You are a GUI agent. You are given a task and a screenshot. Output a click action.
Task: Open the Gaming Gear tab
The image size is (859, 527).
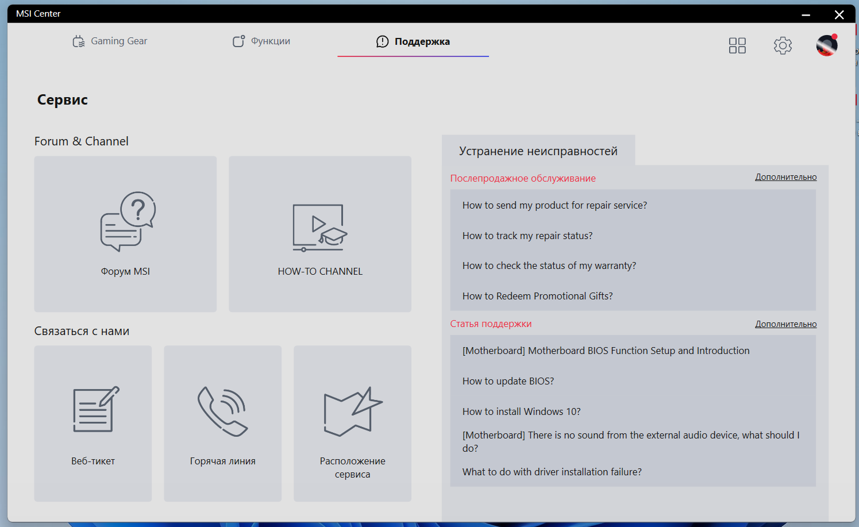tap(110, 41)
